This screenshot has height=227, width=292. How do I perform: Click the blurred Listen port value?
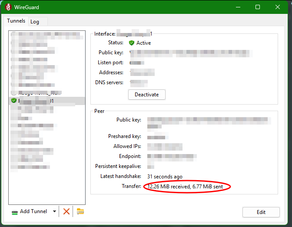[137, 63]
